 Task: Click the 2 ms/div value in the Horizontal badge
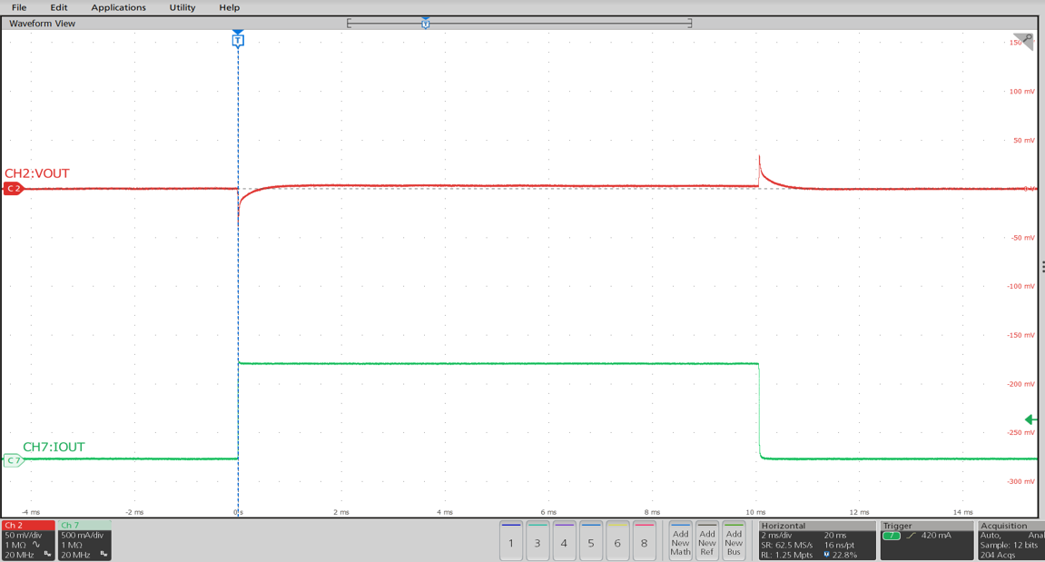(778, 536)
